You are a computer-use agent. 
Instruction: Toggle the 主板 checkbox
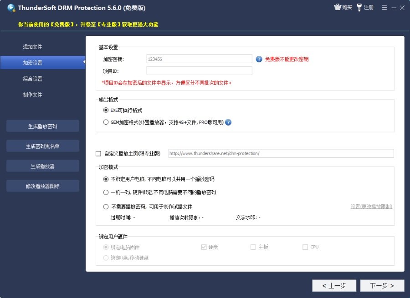253,247
